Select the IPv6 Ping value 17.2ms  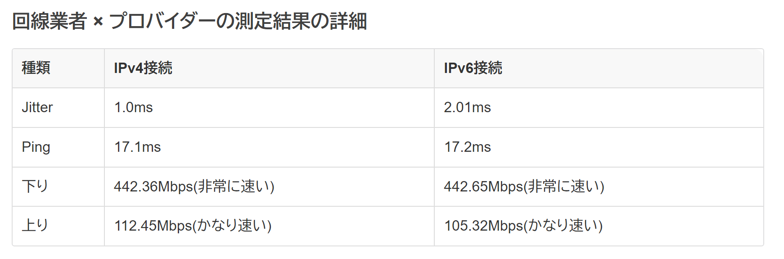pyautogui.click(x=468, y=147)
